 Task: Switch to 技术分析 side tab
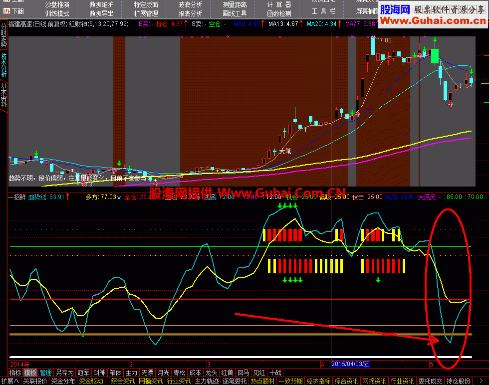click(x=4, y=65)
